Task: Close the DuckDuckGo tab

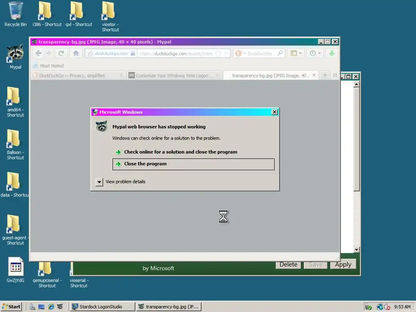Action: 121,75
